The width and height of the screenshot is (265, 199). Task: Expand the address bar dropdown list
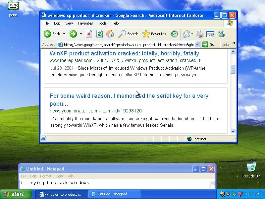[x=197, y=45]
